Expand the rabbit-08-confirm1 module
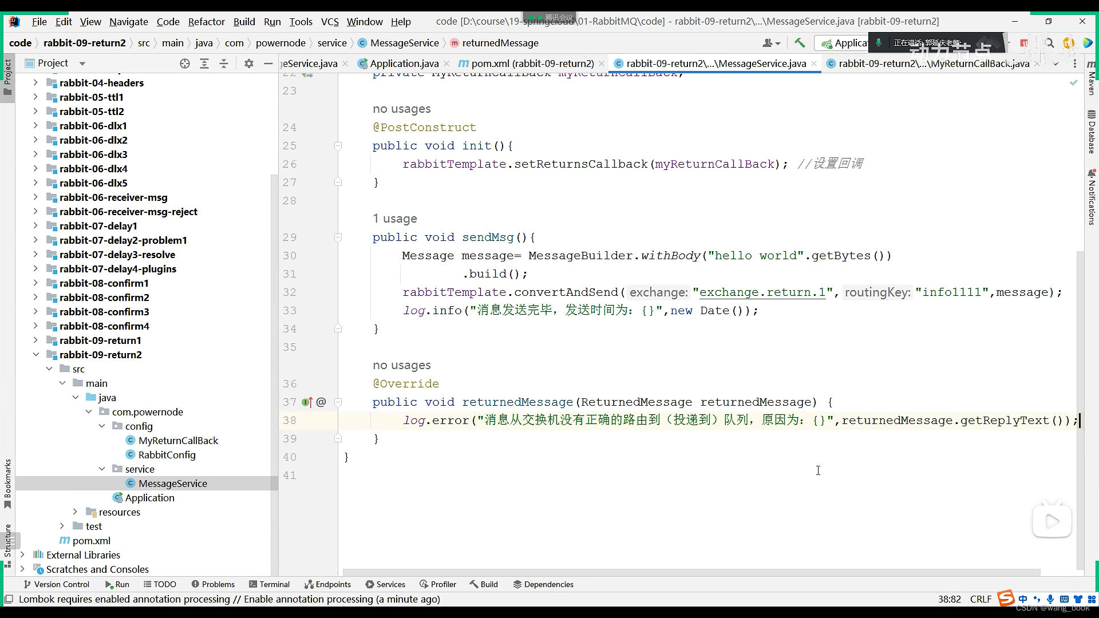The image size is (1099, 618). pyautogui.click(x=35, y=283)
